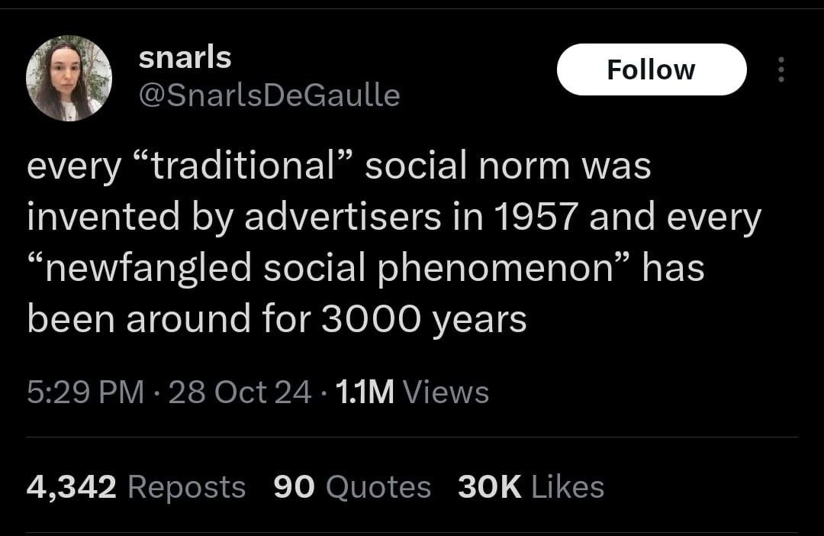Image resolution: width=824 pixels, height=536 pixels.
Task: Open the @SnarlsDeGaulle handle link
Action: pyautogui.click(x=269, y=95)
